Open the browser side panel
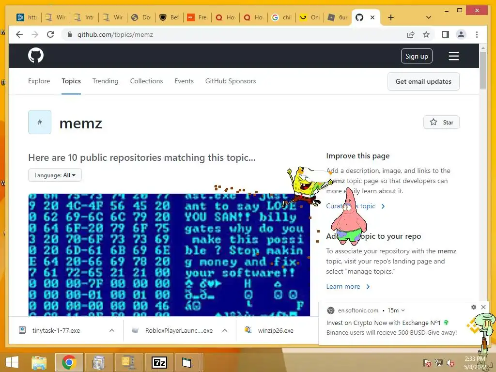This screenshot has height=372, width=496. pyautogui.click(x=446, y=34)
